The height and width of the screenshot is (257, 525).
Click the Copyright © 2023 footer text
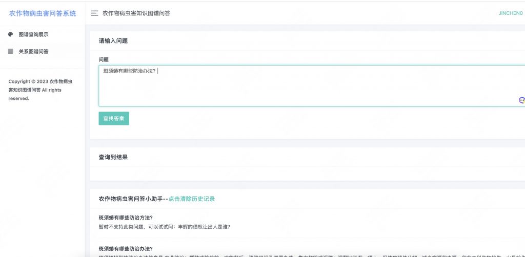[x=41, y=90]
